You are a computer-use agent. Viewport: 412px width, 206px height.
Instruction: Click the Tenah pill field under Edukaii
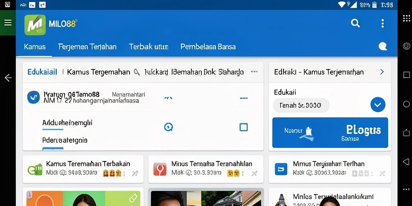[301, 105]
